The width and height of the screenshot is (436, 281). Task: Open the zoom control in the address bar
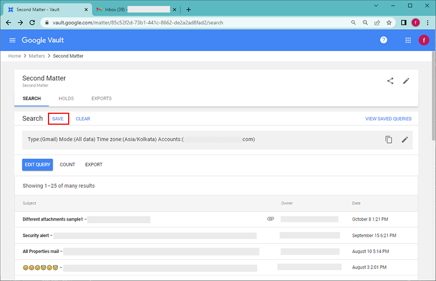coord(365,22)
